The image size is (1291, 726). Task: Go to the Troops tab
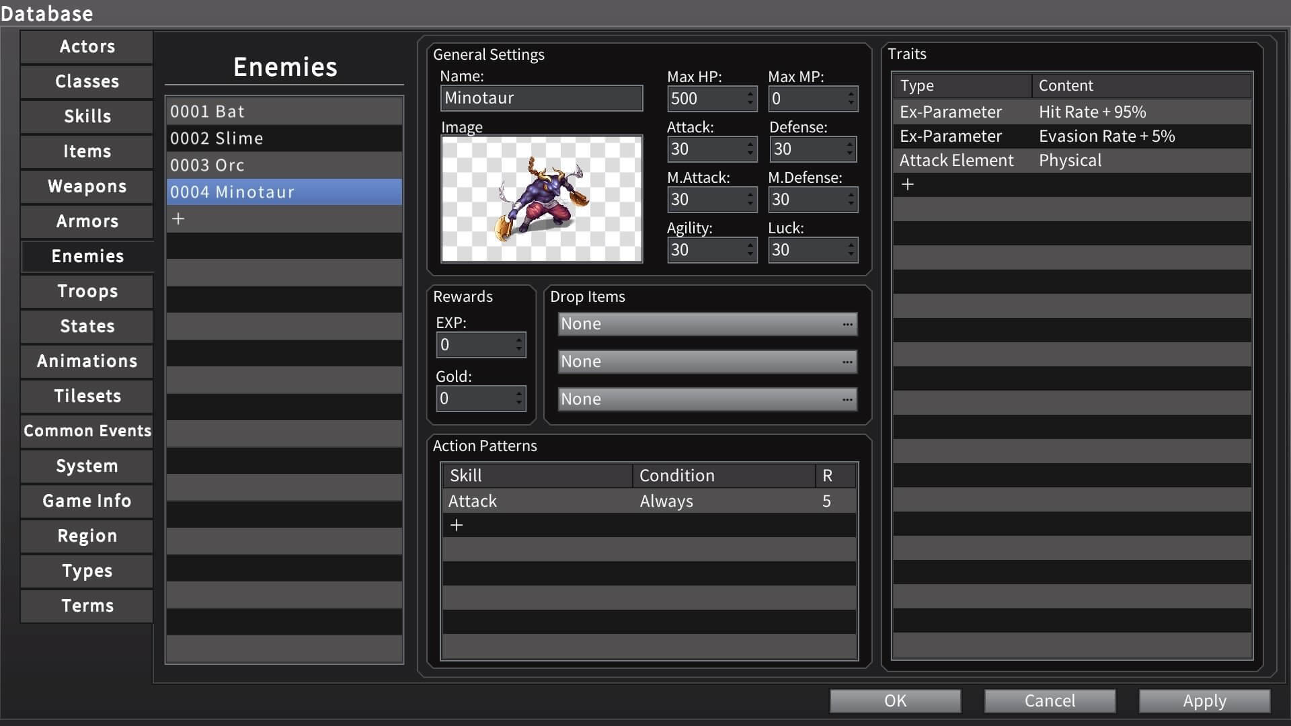pos(87,292)
